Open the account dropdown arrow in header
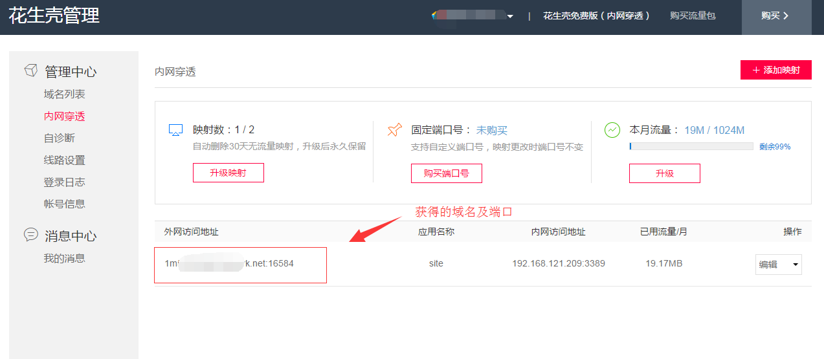Viewport: 824px width, 359px height. pyautogui.click(x=510, y=16)
